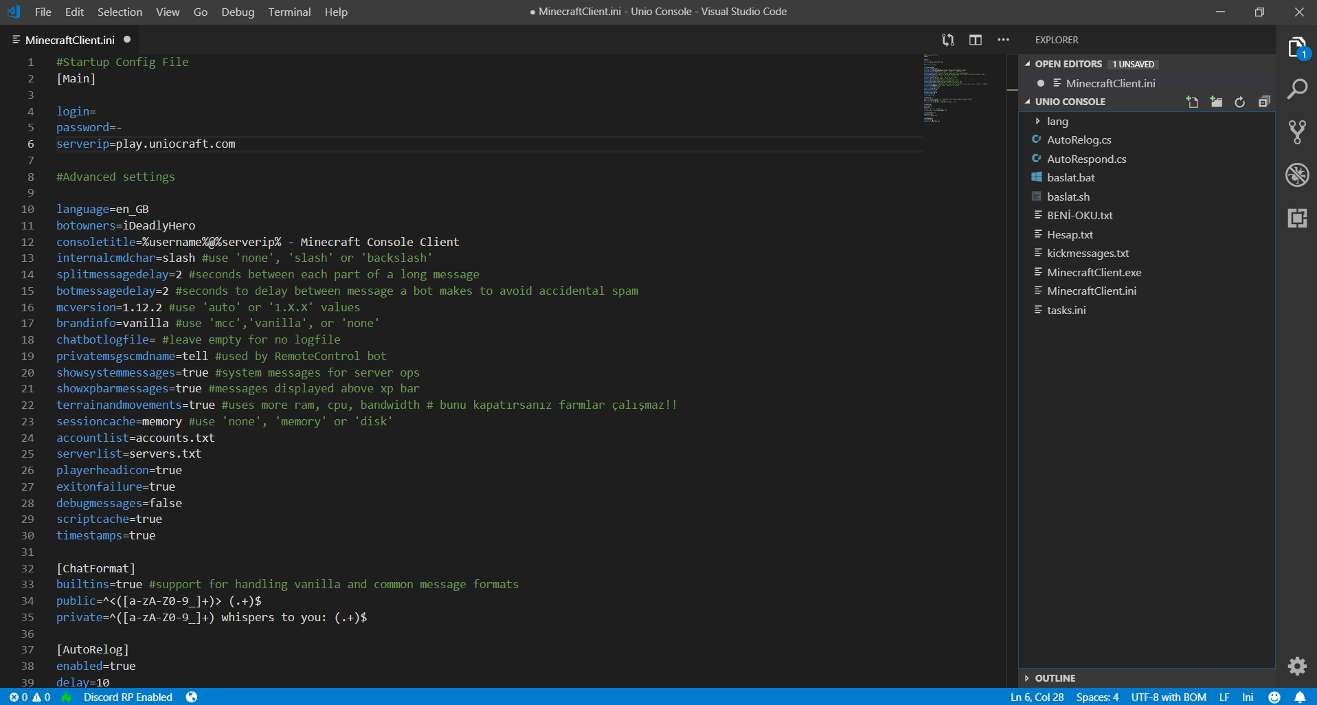Click the unsaved dot on MinecraftClient.ini tab
This screenshot has width=1317, height=705.
[x=127, y=39]
